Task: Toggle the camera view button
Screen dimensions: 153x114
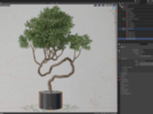Action: click(115, 20)
